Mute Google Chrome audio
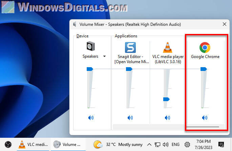 click(205, 118)
